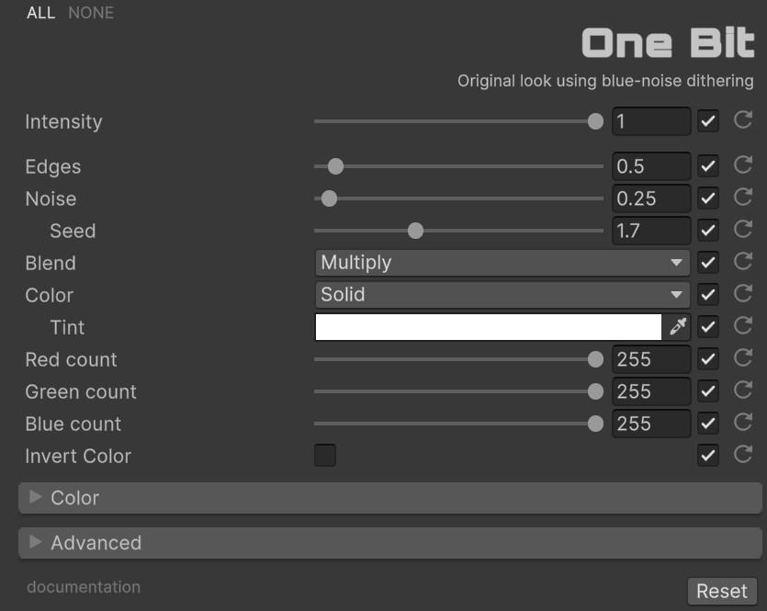
Task: Open the documentation link
Action: (x=84, y=587)
